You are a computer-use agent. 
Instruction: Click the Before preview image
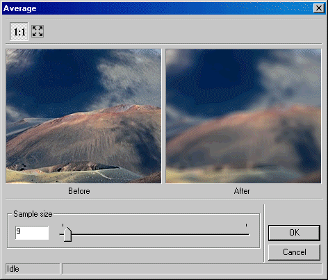pos(83,116)
